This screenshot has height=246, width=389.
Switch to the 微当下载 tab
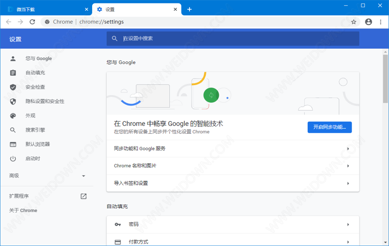click(x=46, y=9)
